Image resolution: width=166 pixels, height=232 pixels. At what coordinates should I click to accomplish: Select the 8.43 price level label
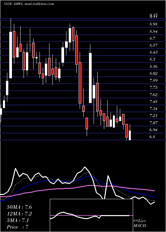154,52
